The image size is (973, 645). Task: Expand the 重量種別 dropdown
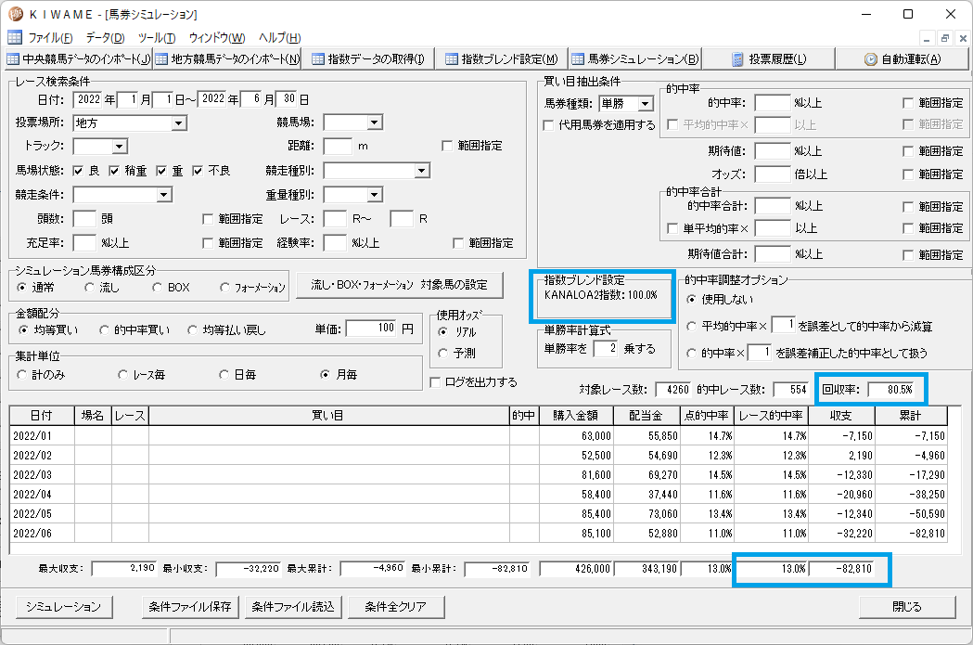tap(374, 195)
